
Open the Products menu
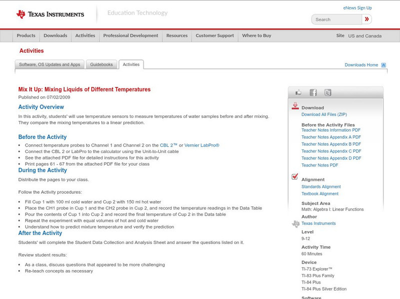[26, 35]
